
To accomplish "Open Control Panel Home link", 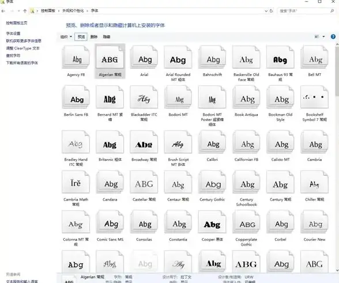I will pos(17,23).
